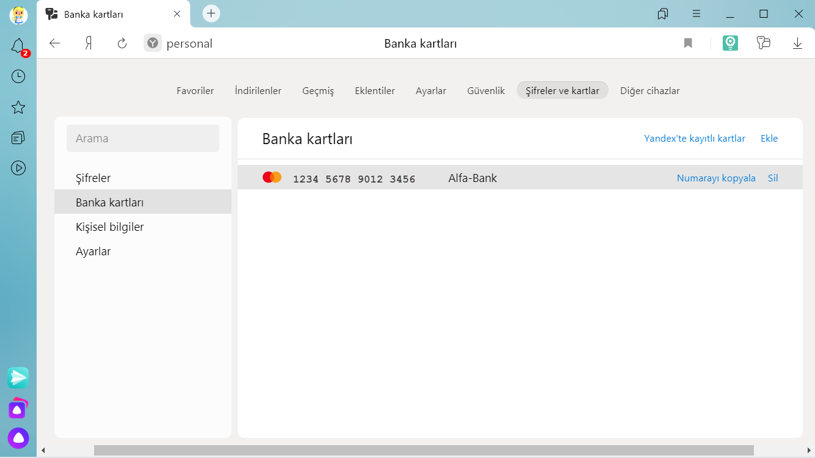
Task: Bookmark this page with the flag icon
Action: [688, 43]
